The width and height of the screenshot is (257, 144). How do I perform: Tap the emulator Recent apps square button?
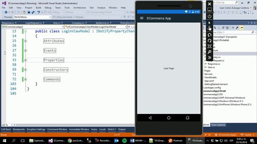point(188,118)
